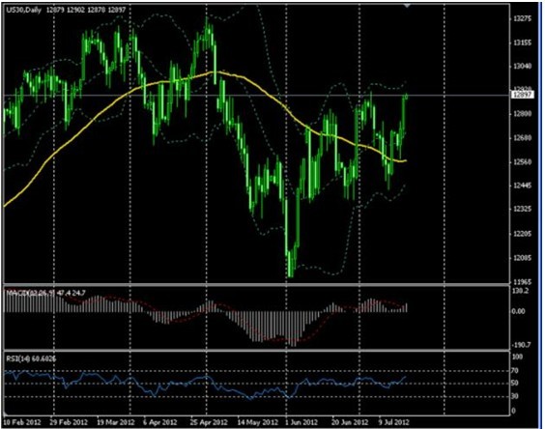Click the US30,Daily chart title text
Viewport: 545px width, 429px height.
click(23, 10)
